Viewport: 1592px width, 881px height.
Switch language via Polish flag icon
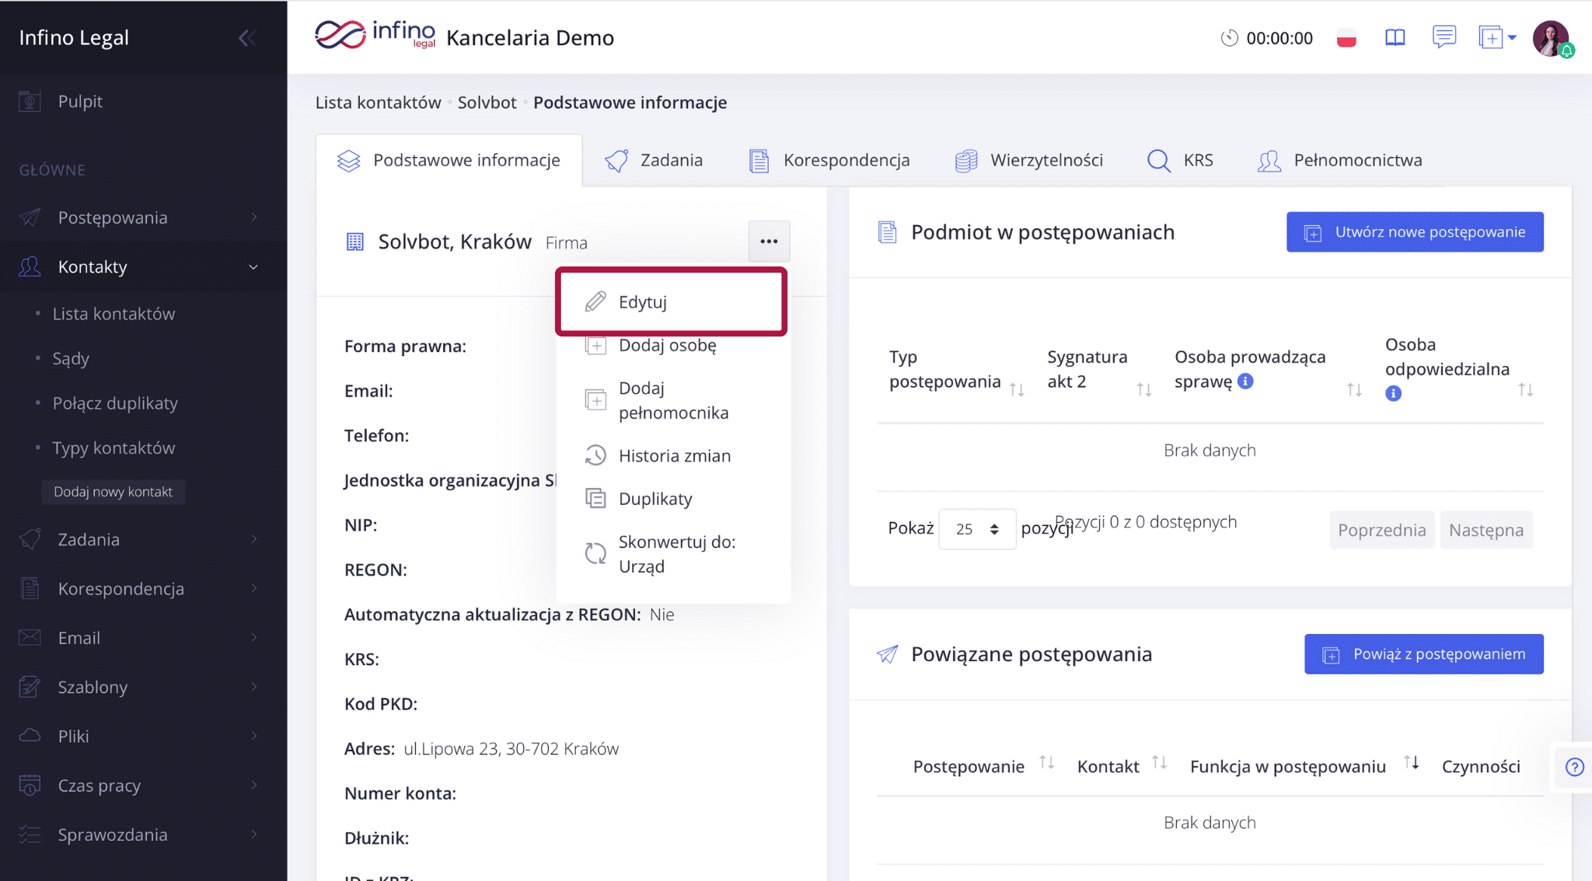tap(1346, 38)
